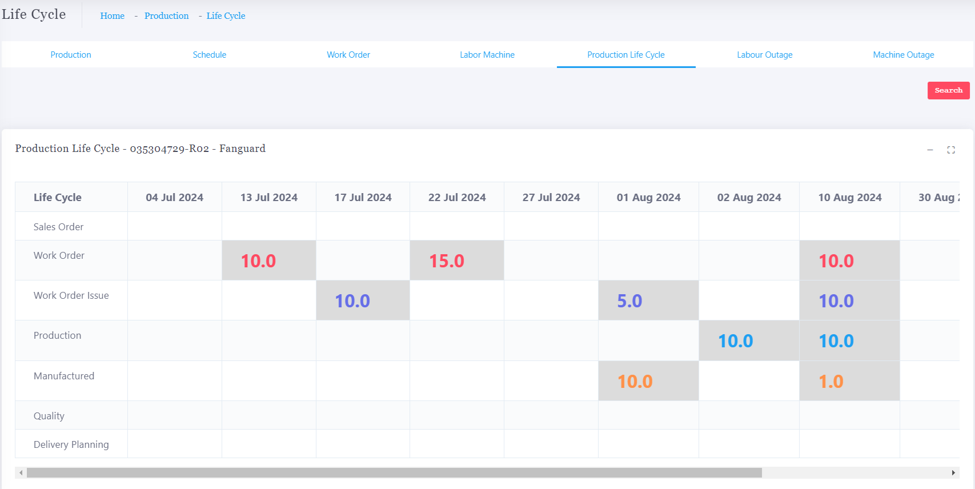This screenshot has height=489, width=975.
Task: Select the Quality row label
Action: click(x=49, y=416)
